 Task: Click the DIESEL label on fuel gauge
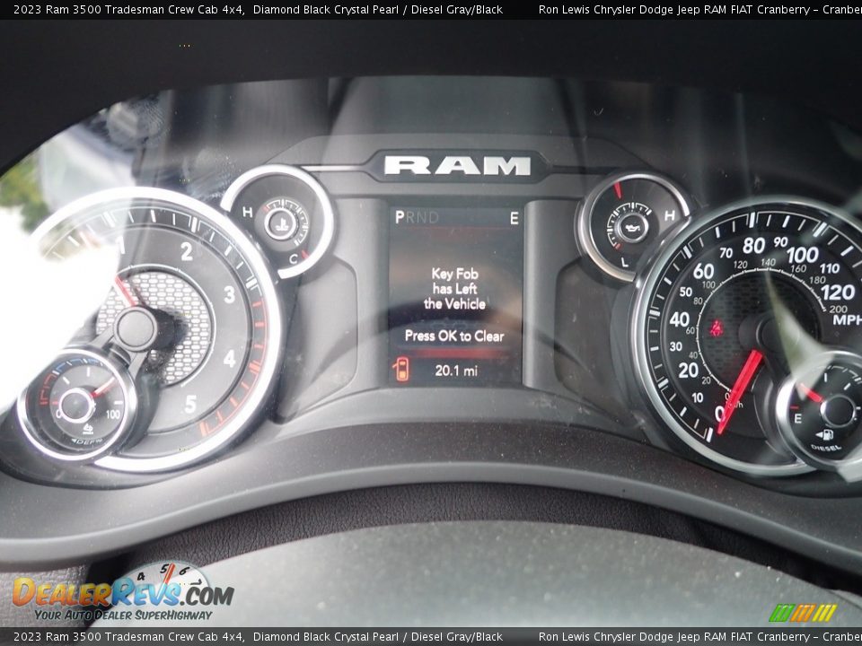tap(827, 446)
